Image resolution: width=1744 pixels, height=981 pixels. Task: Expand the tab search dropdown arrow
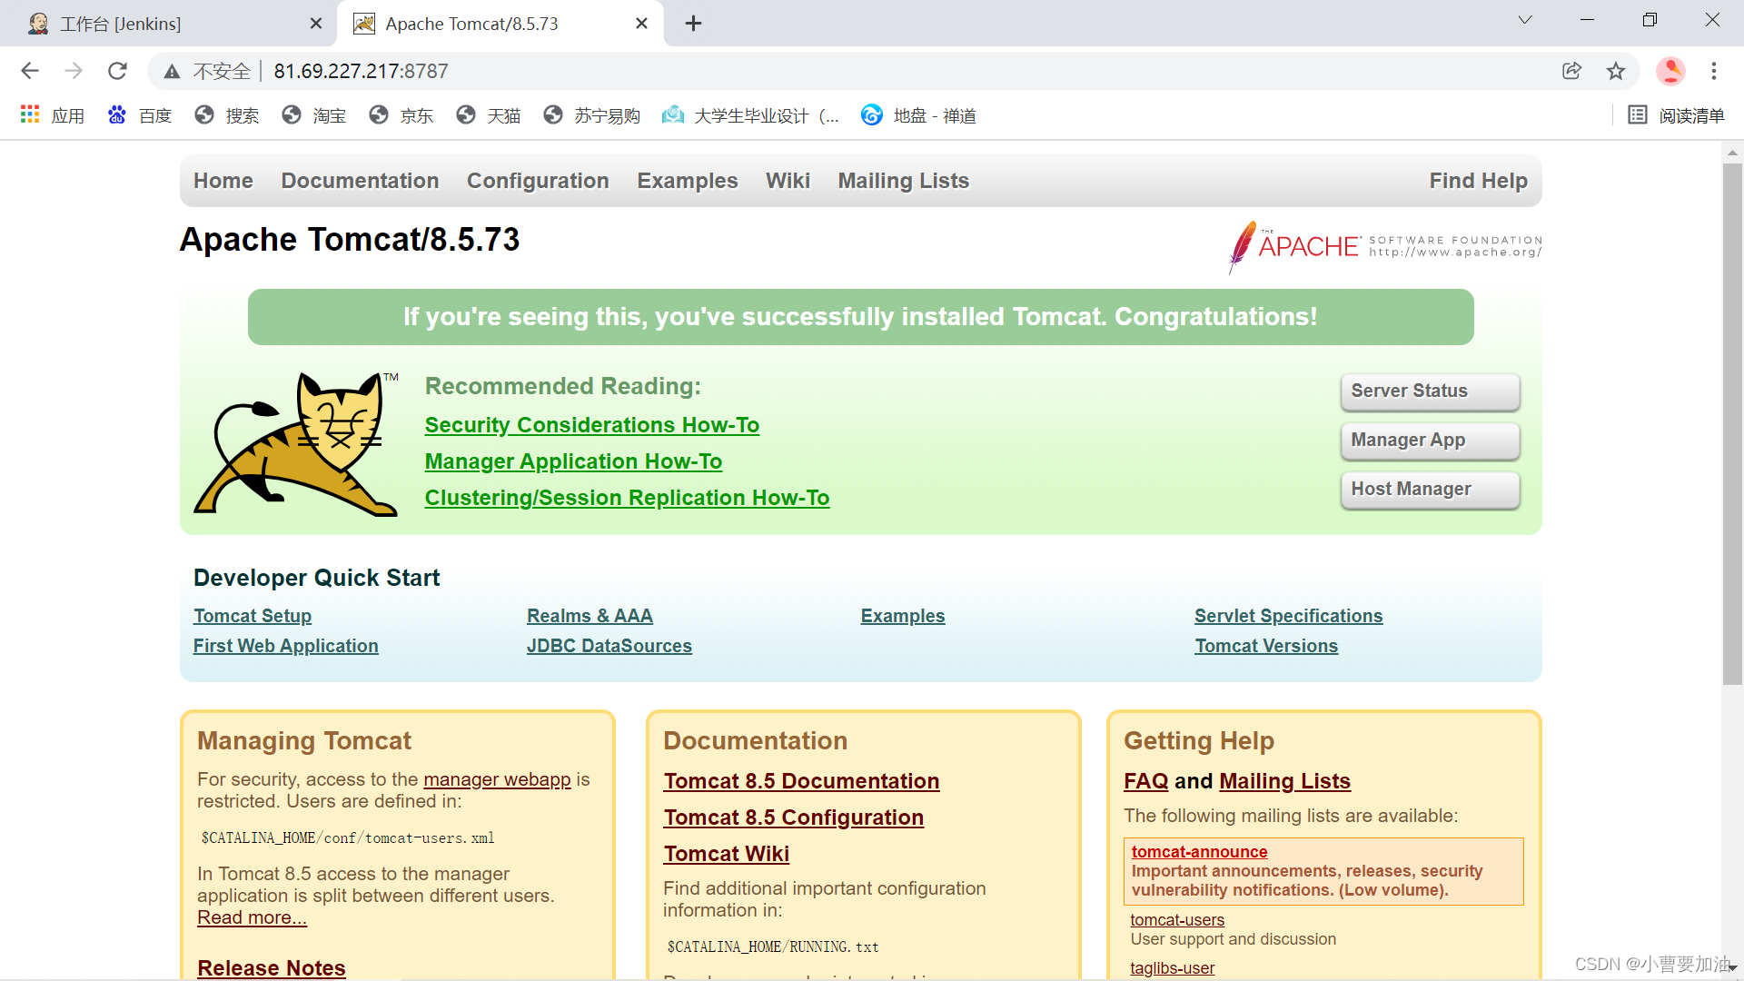[1525, 20]
